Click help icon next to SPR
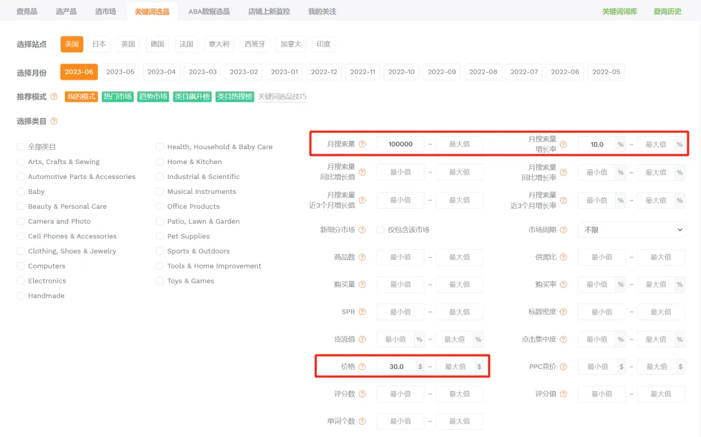The image size is (701, 437). [362, 312]
